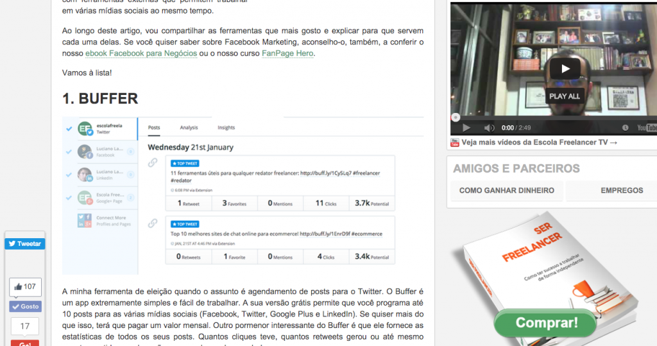The image size is (657, 346).
Task: Click the Connect More Profiles and Pages icon
Action: pos(84,221)
